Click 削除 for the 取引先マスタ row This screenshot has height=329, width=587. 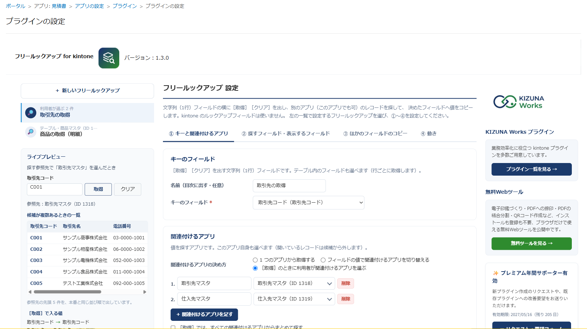[346, 283]
